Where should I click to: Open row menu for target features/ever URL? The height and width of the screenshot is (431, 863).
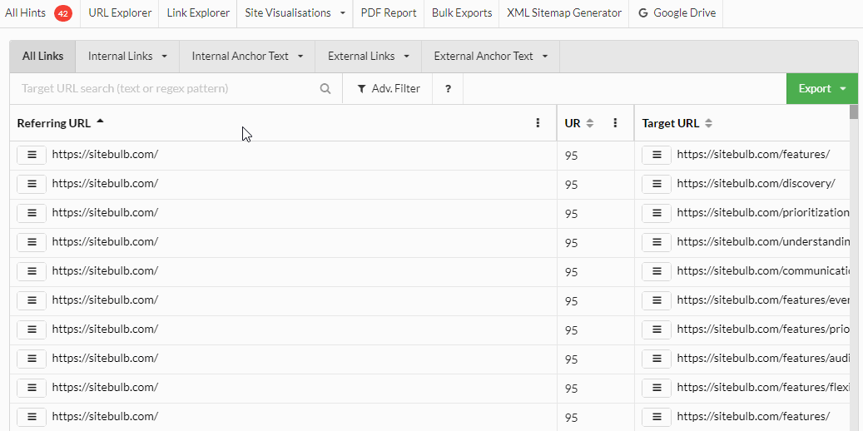[x=657, y=300]
